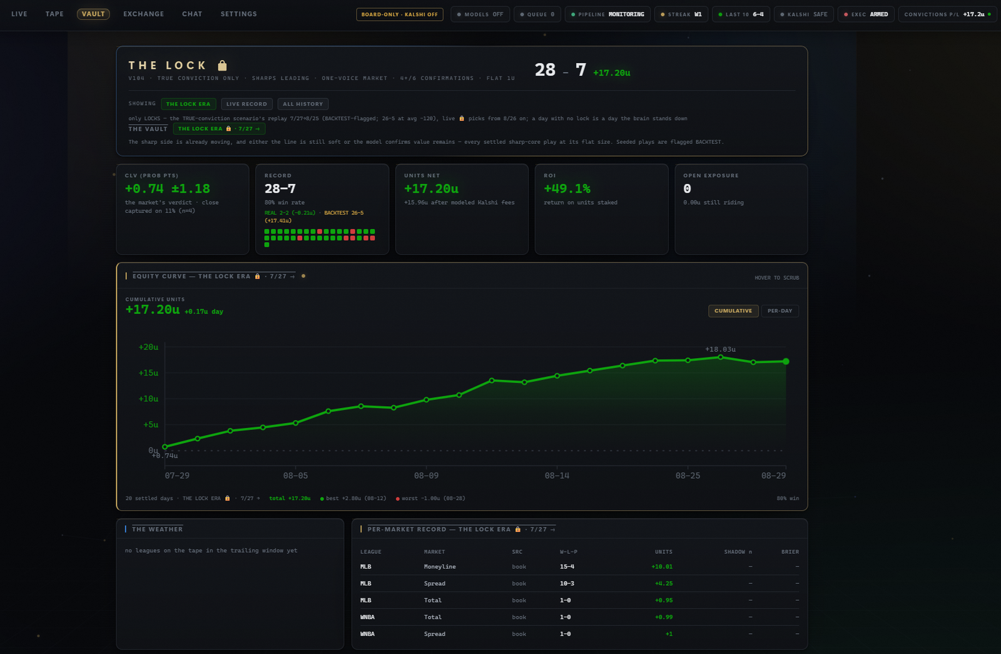Image resolution: width=1001 pixels, height=654 pixels.
Task: Click the W-L-P column header
Action: click(x=568, y=552)
